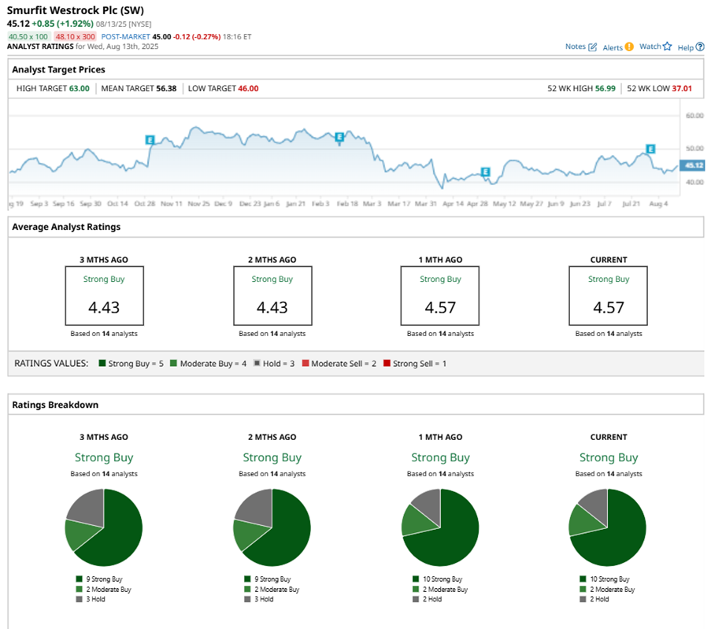Click the Smurfit Westrock Plc (SW) title
711x629 pixels.
[x=76, y=10]
